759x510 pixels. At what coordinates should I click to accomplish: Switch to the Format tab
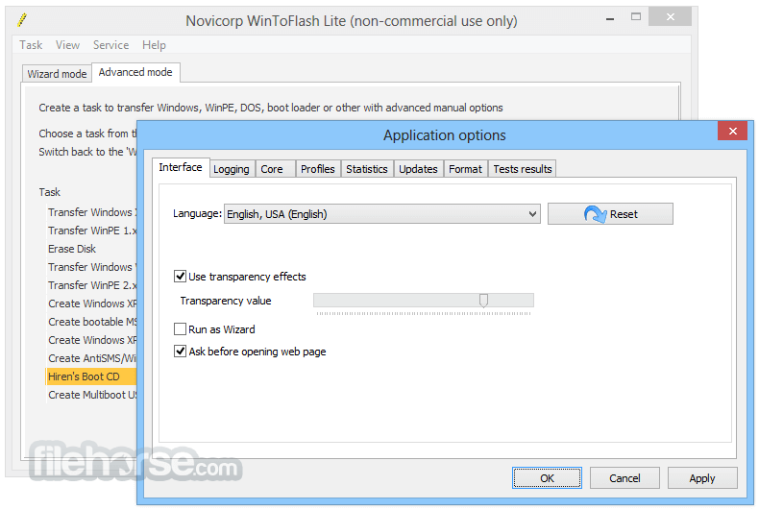pos(465,169)
